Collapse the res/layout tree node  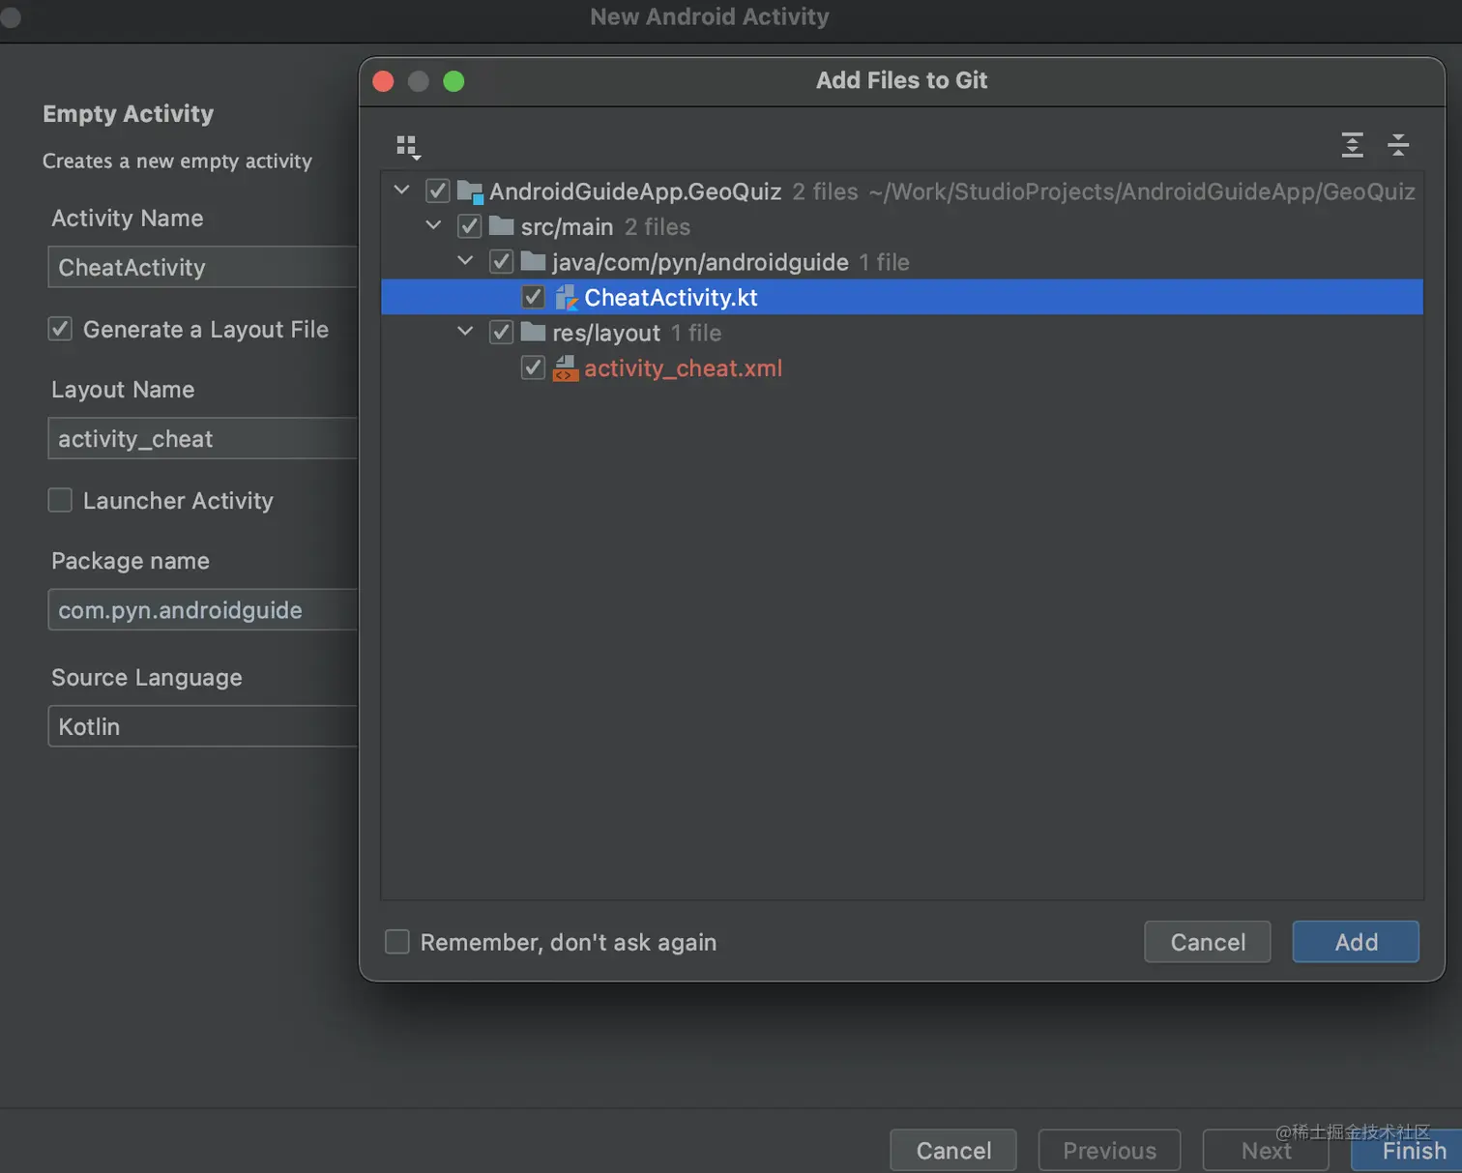[466, 332]
